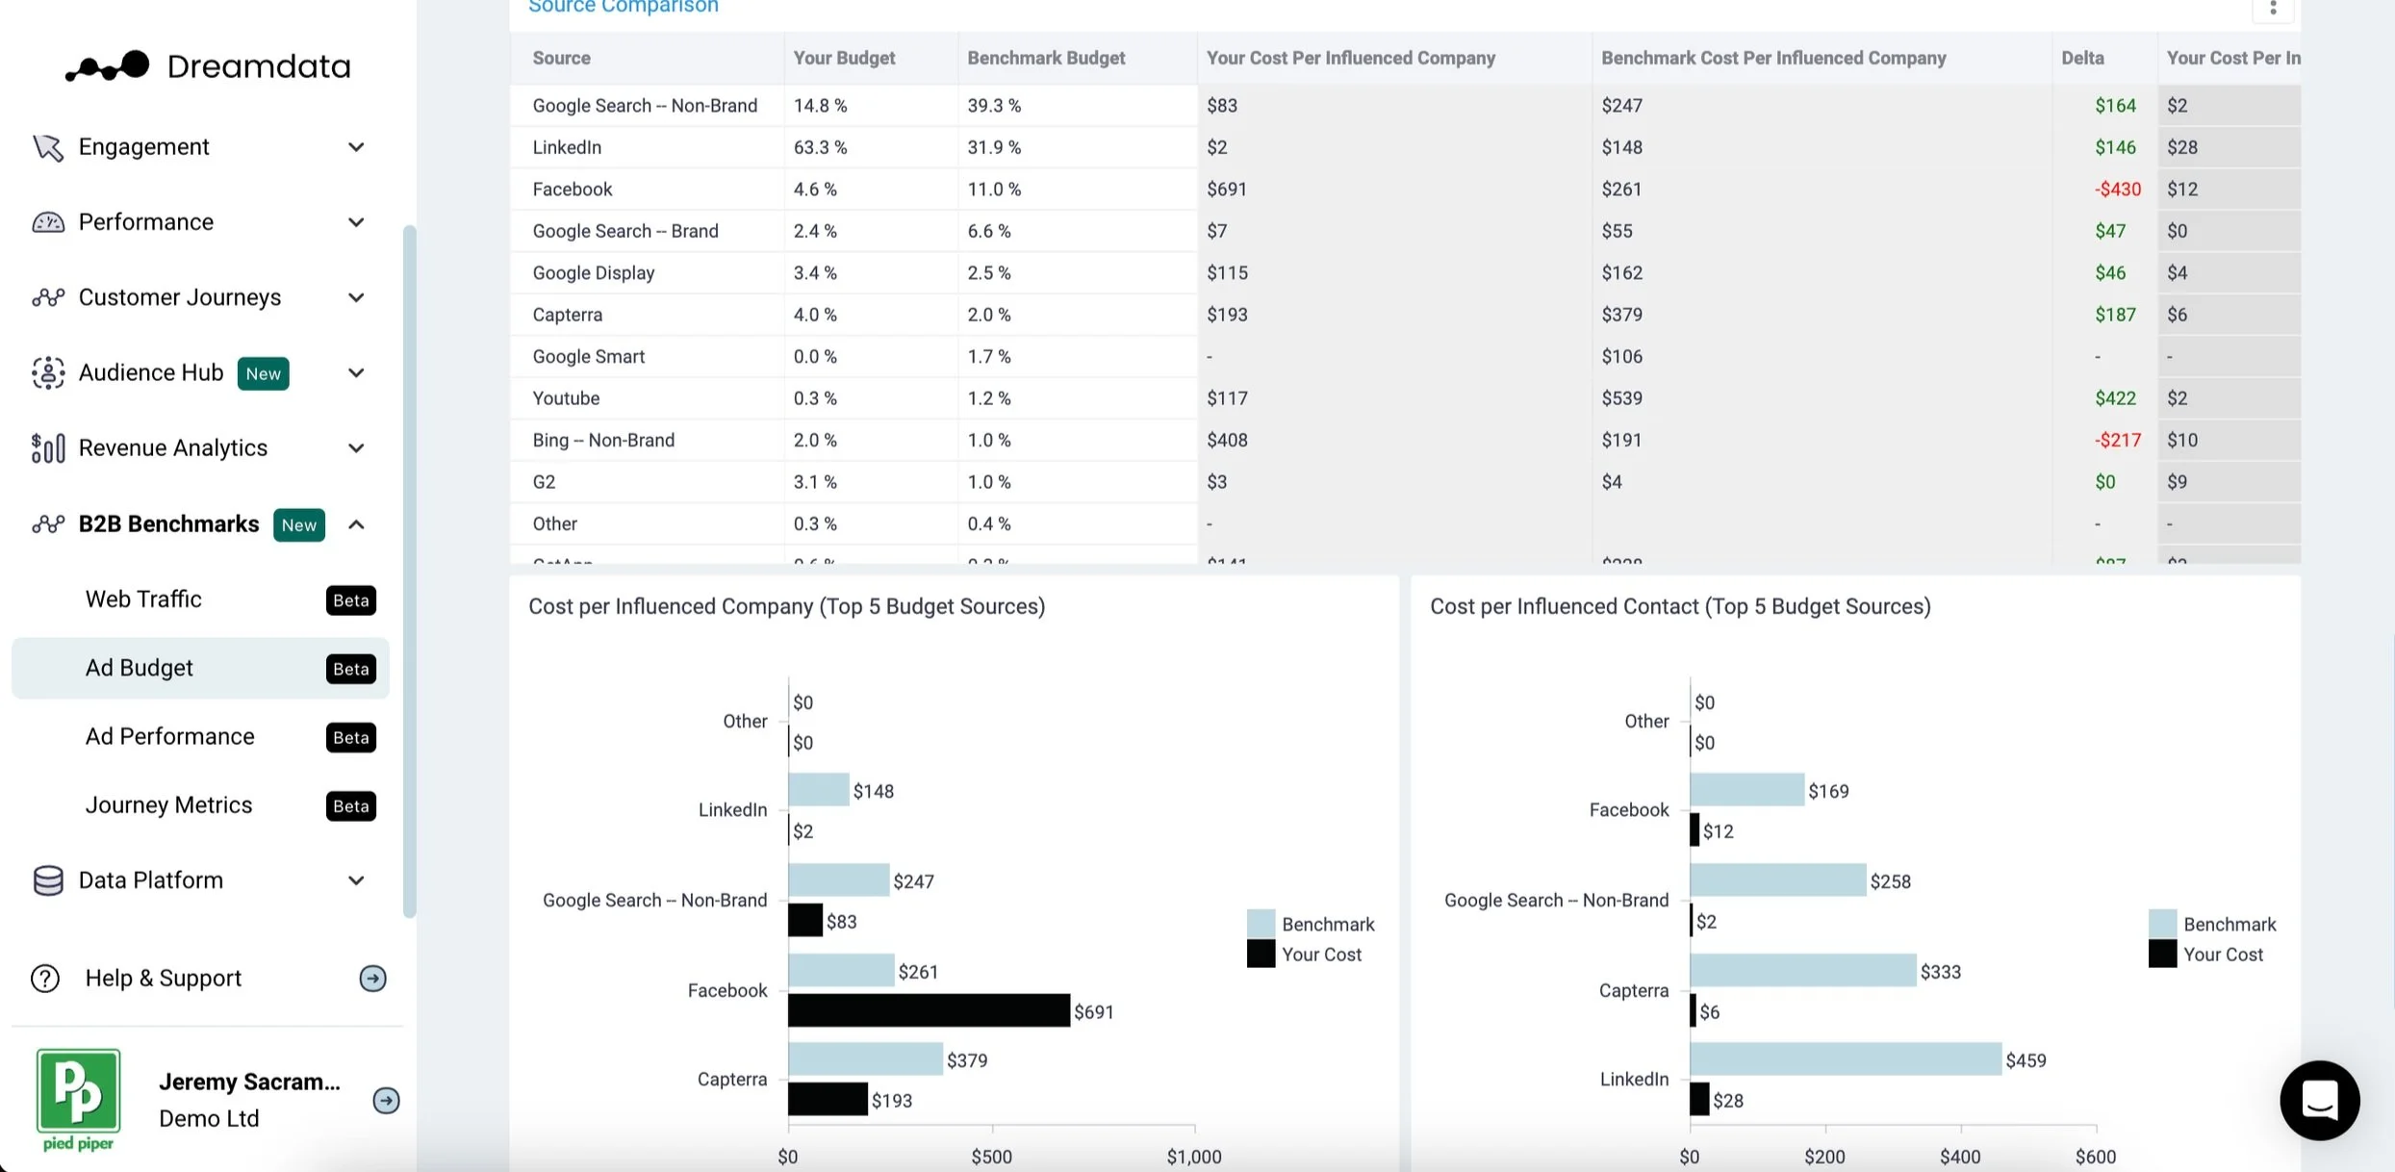This screenshot has height=1172, width=2395.
Task: Click the Revenue Analytics bar-chart icon
Action: (47, 448)
